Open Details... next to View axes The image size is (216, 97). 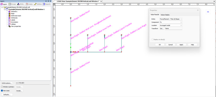point(19,91)
